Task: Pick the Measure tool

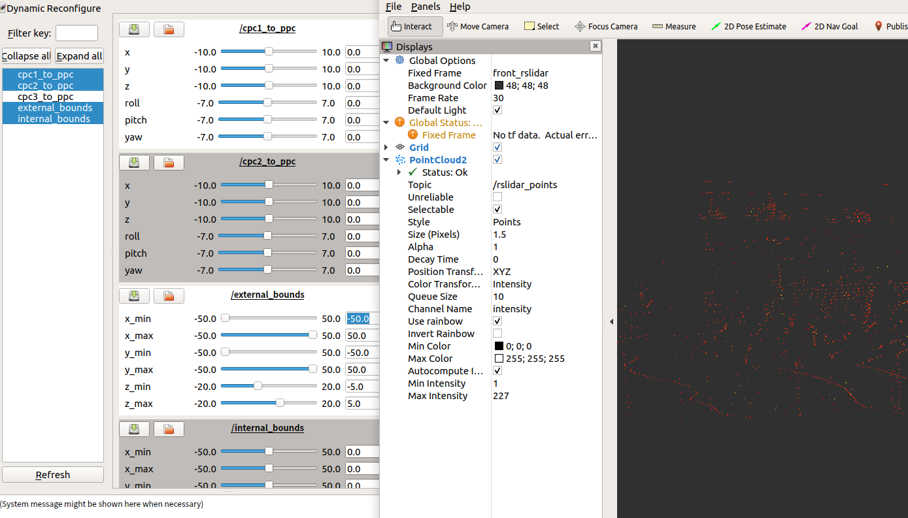Action: (x=674, y=26)
